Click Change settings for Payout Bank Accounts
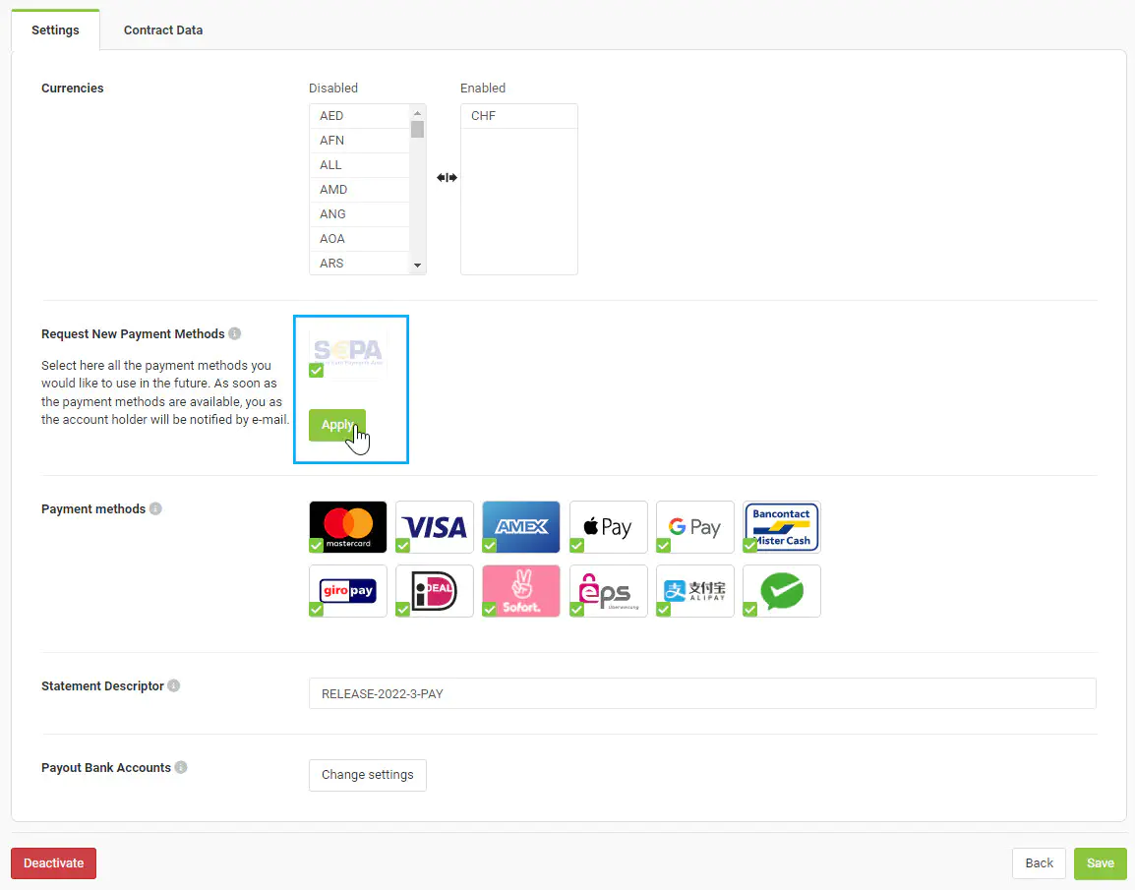Image resolution: width=1135 pixels, height=890 pixels. tap(367, 775)
